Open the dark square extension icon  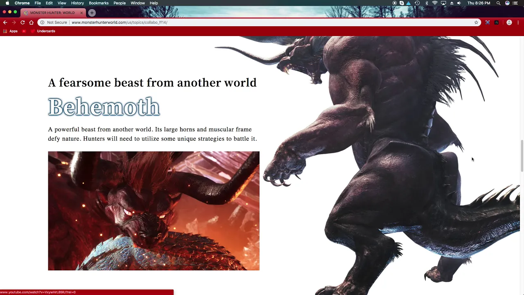click(x=496, y=23)
